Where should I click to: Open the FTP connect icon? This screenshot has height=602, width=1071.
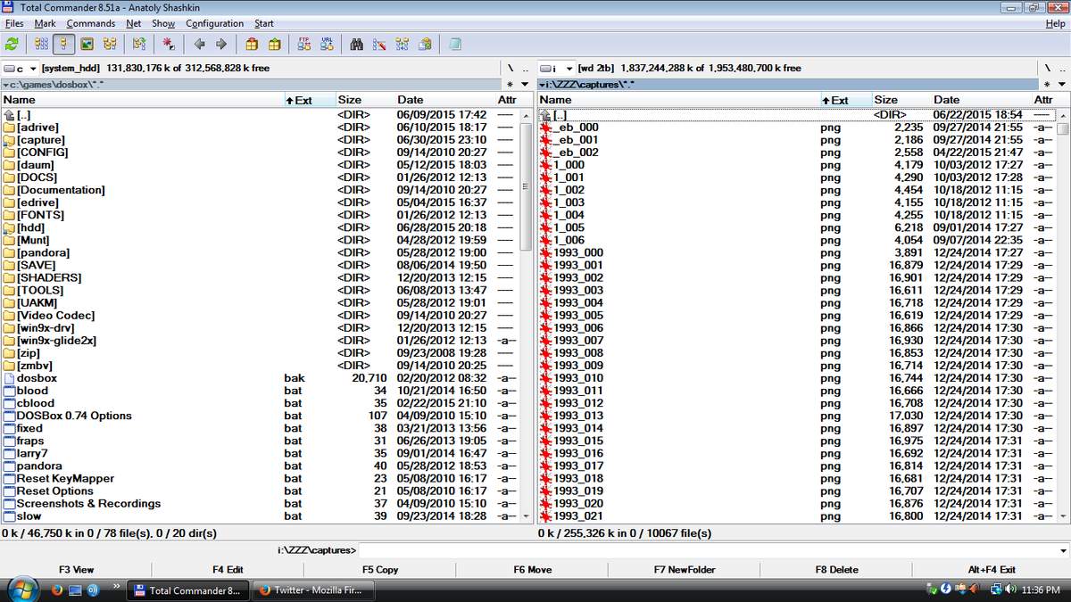[304, 44]
